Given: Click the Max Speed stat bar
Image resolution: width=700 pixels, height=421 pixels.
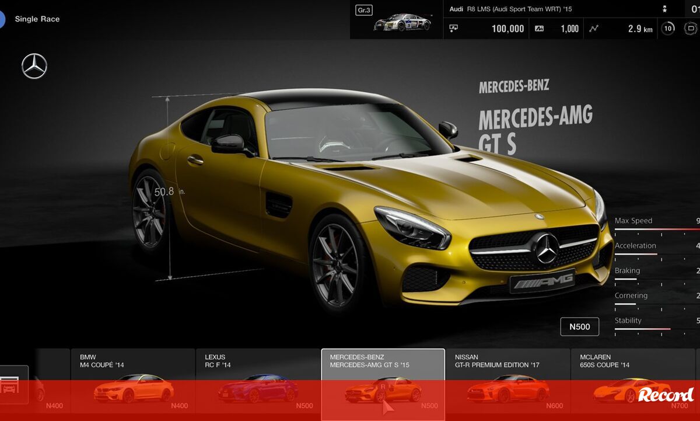Looking at the screenshot, I should coord(657,229).
